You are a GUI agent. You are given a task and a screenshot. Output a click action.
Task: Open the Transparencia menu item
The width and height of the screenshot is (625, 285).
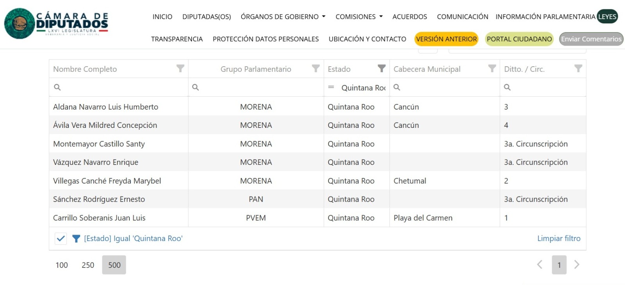point(177,39)
